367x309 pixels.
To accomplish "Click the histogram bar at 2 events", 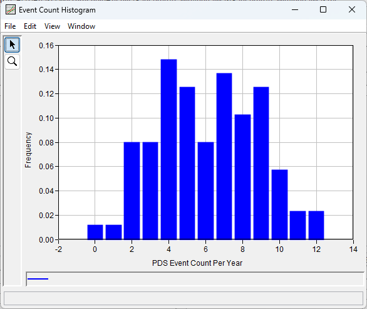I will (x=132, y=191).
